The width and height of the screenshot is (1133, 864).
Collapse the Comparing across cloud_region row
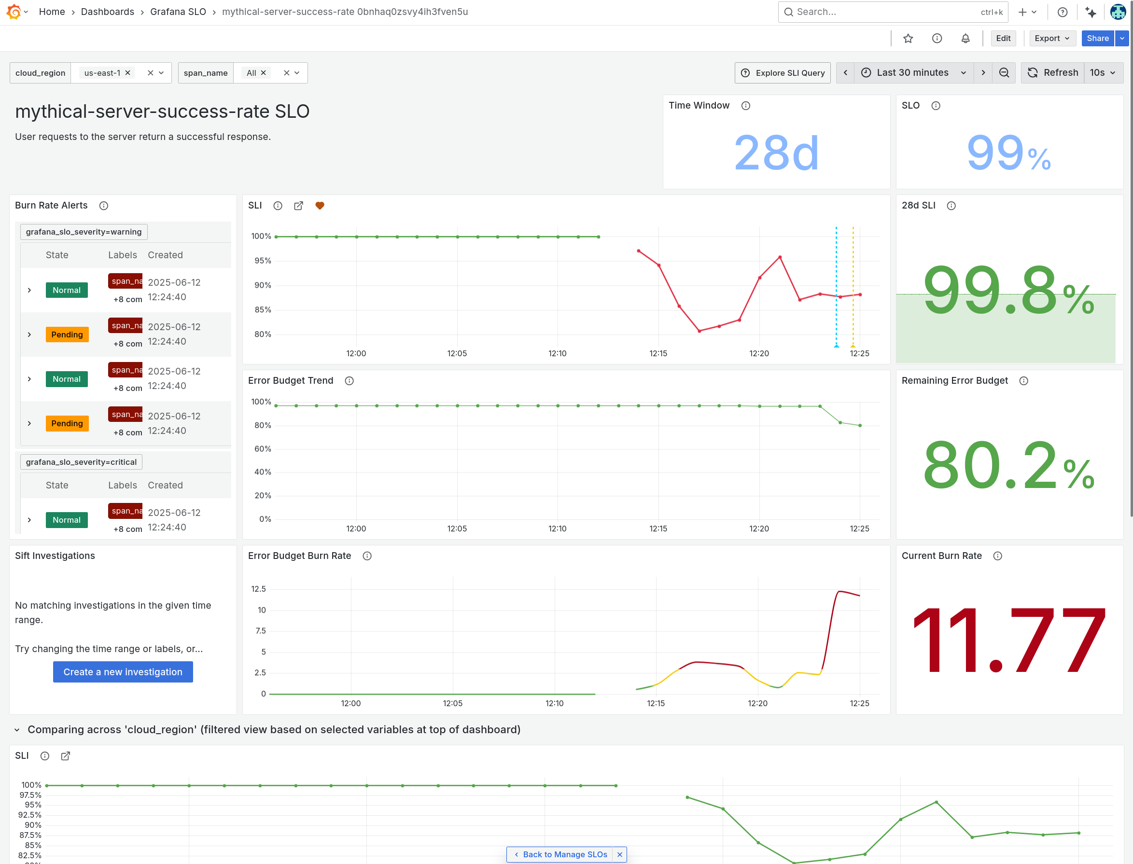pos(17,730)
